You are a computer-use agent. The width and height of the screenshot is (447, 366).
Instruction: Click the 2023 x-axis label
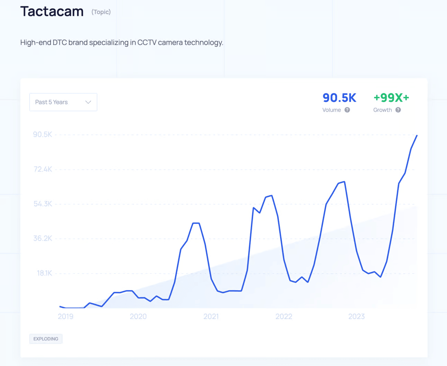click(x=356, y=317)
